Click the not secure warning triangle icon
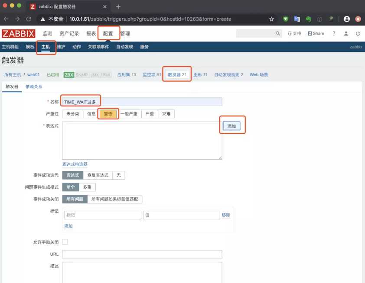 point(43,19)
